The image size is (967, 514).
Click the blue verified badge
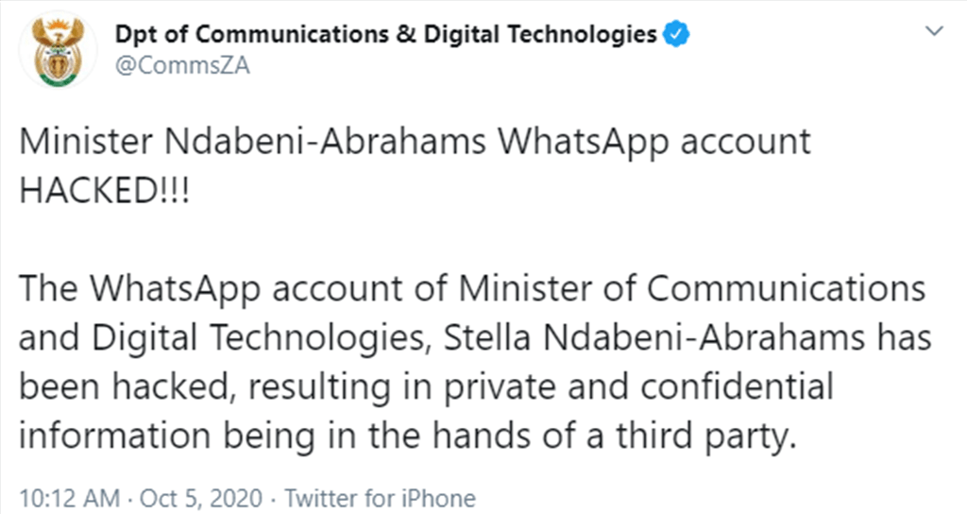675,36
